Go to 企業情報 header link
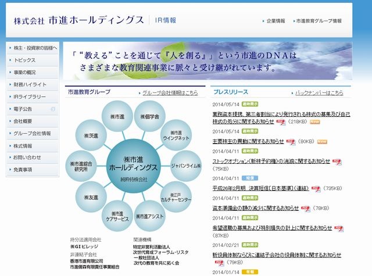Screen dimensions: 372x276 pyautogui.click(x=276, y=21)
